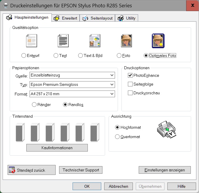Click the fifth ink cartridge level

point(80,132)
